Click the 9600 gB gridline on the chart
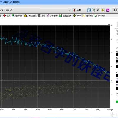 (x=62, y=67)
